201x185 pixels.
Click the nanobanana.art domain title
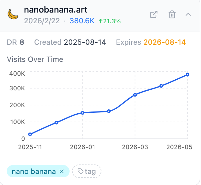(56, 10)
